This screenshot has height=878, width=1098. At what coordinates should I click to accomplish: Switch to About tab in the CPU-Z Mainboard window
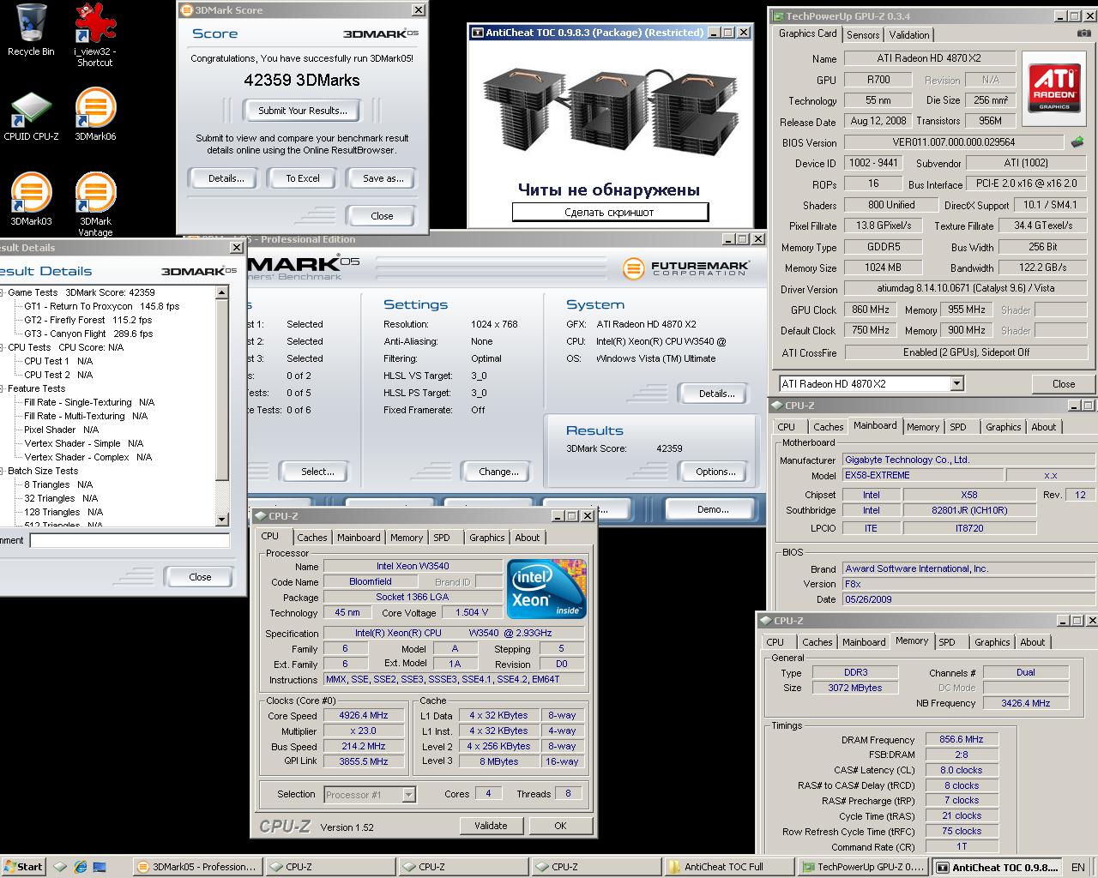click(1044, 427)
